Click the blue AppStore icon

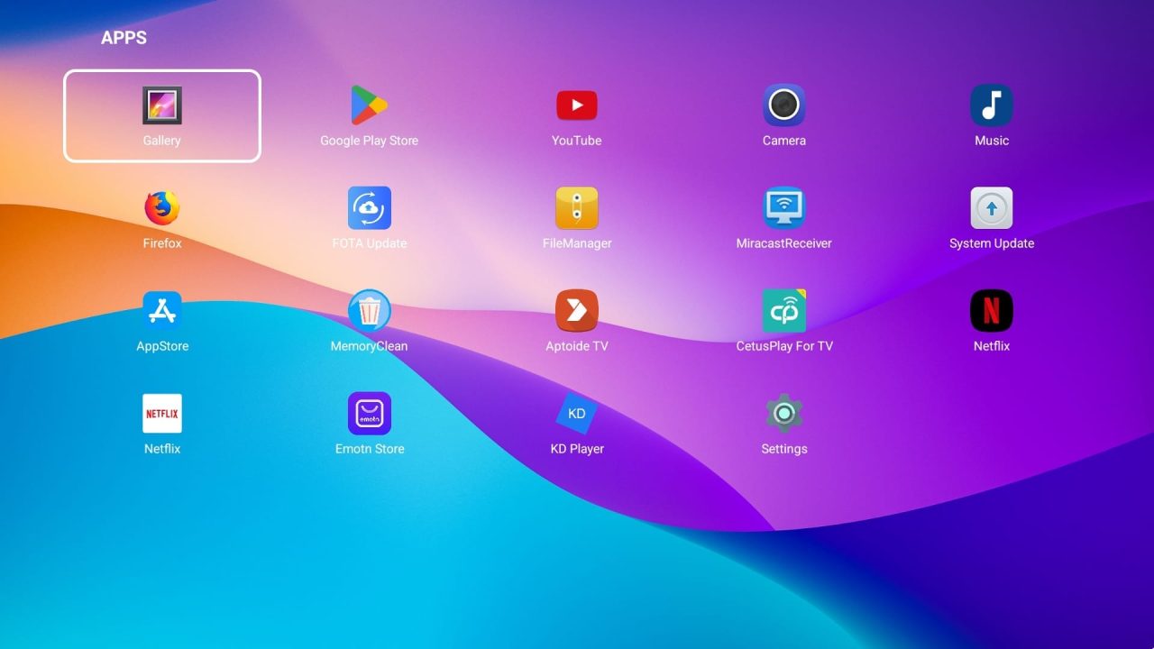point(162,312)
